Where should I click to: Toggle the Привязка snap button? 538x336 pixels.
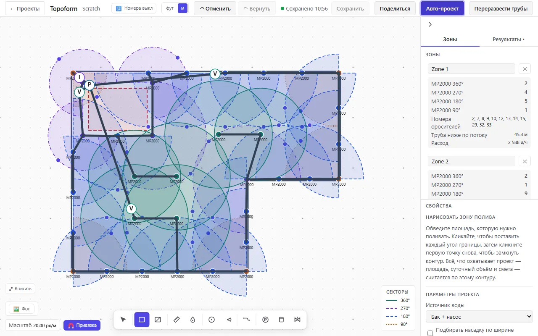tap(82, 325)
